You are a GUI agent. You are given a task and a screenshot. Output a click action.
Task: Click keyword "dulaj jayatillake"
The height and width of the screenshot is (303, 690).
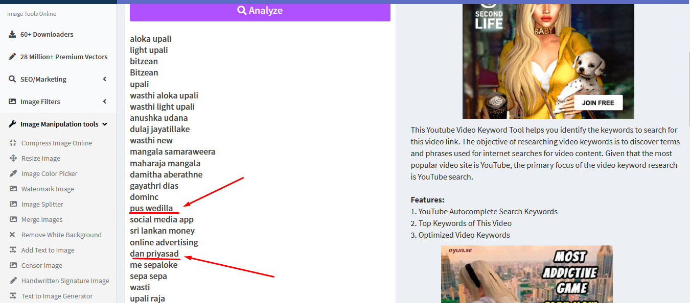click(160, 129)
